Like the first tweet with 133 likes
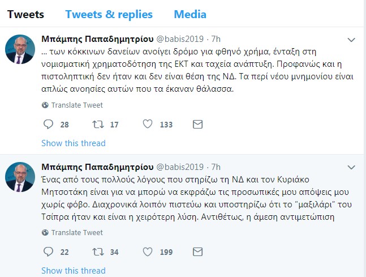This screenshot has width=366, height=277. click(148, 124)
